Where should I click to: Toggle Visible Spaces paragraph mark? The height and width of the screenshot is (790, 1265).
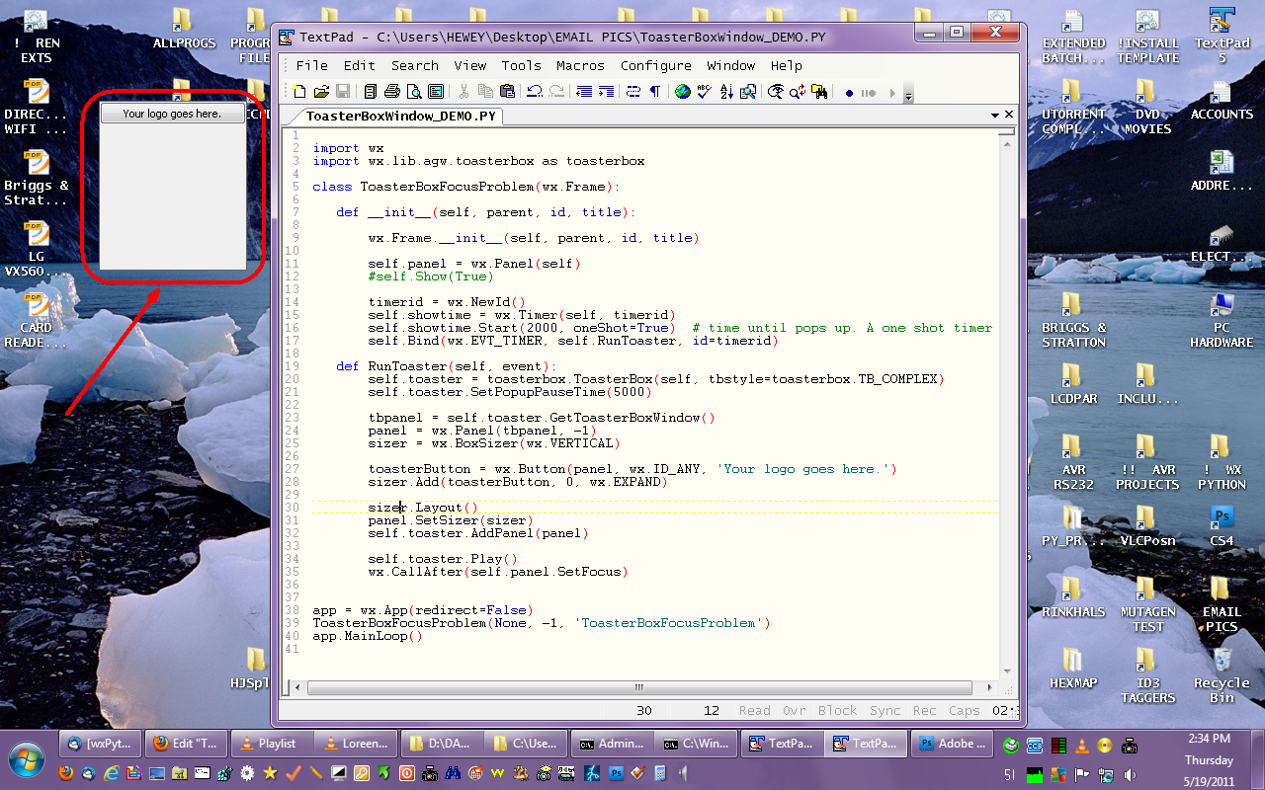(x=654, y=92)
